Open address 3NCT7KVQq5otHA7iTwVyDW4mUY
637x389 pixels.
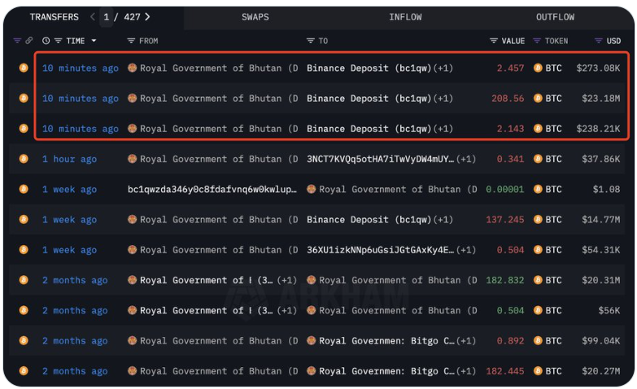click(380, 159)
